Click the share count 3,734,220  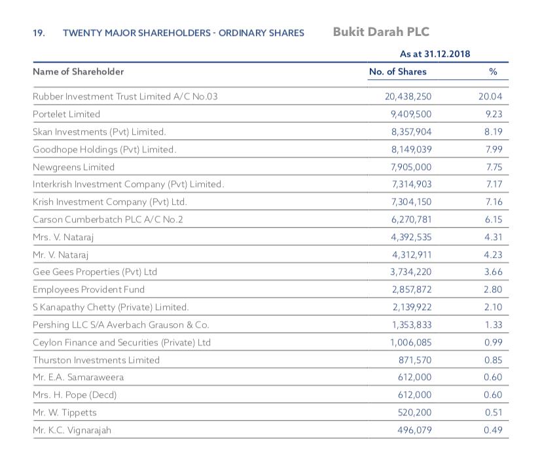410,272
